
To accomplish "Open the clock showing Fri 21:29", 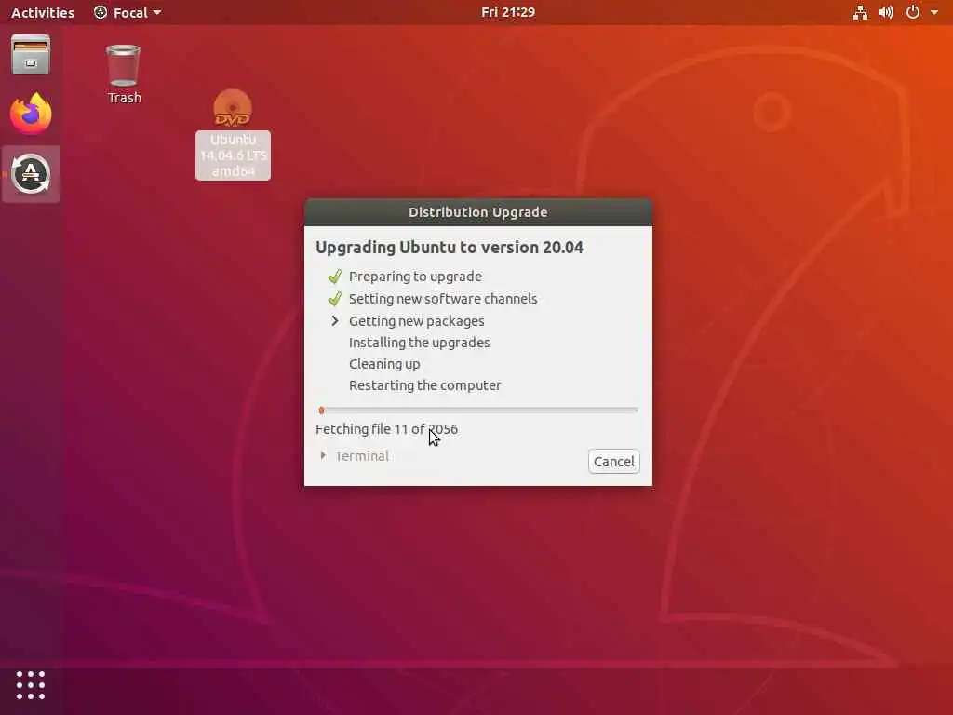I will coord(508,12).
